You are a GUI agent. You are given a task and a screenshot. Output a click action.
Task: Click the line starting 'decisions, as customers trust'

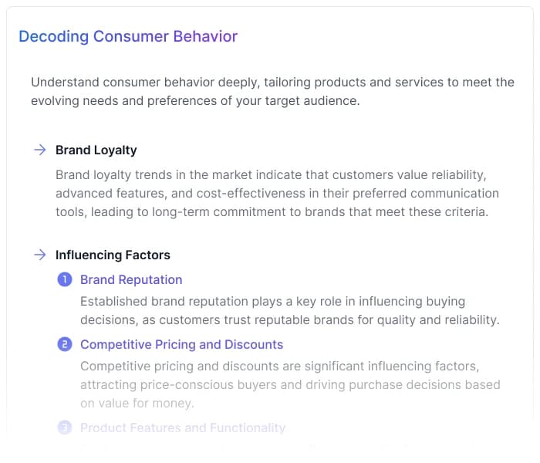coord(290,319)
